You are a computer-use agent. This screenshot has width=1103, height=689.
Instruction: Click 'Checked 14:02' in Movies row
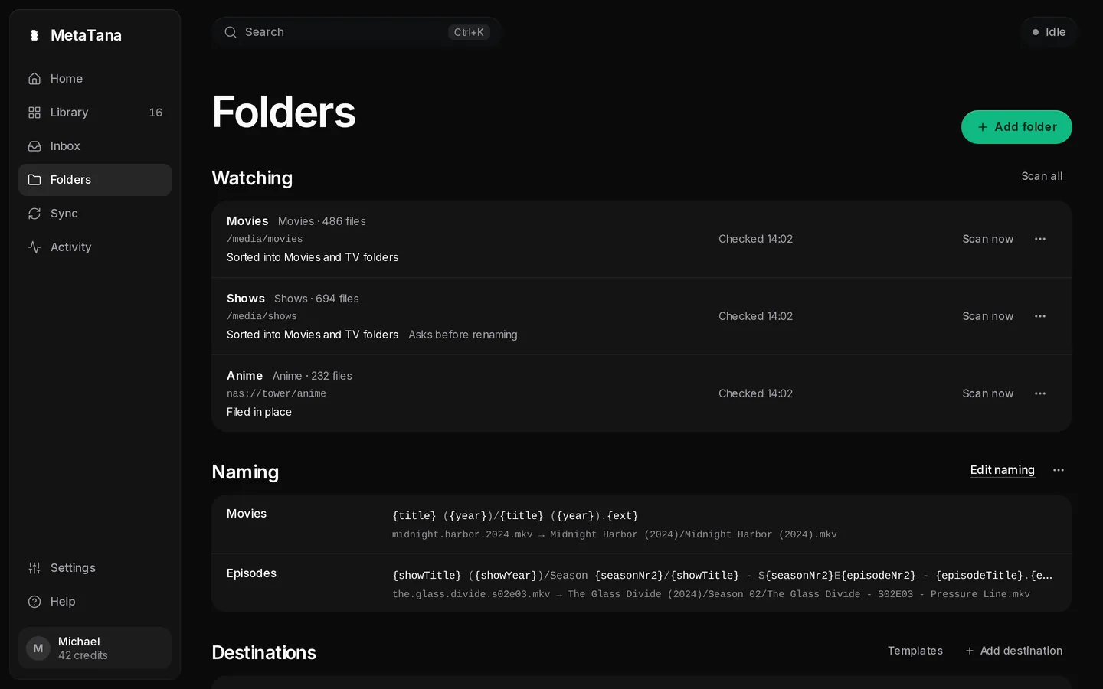point(755,239)
